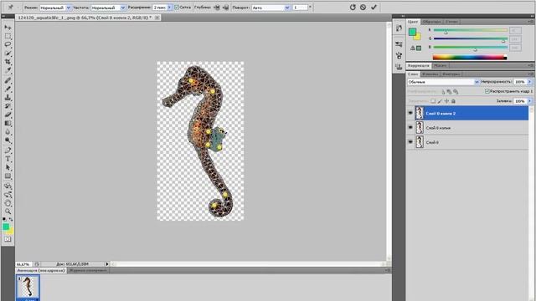
Task: Click the foreground color swatch in Color panel
Action: (x=413, y=32)
